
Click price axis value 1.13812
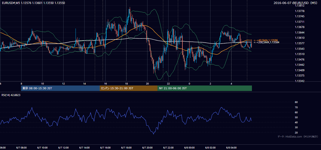point(300,6)
